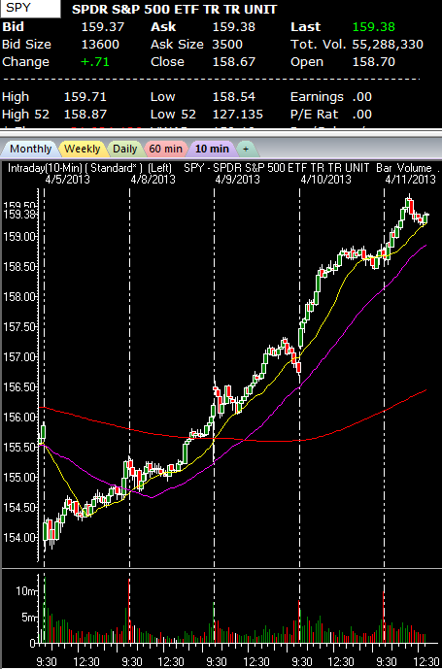This screenshot has height=669, width=442.
Task: Click the SPY symbol input field
Action: tap(31, 9)
